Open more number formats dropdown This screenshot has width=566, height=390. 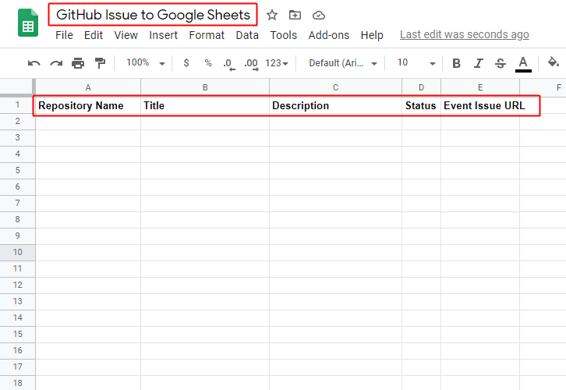pyautogui.click(x=277, y=63)
